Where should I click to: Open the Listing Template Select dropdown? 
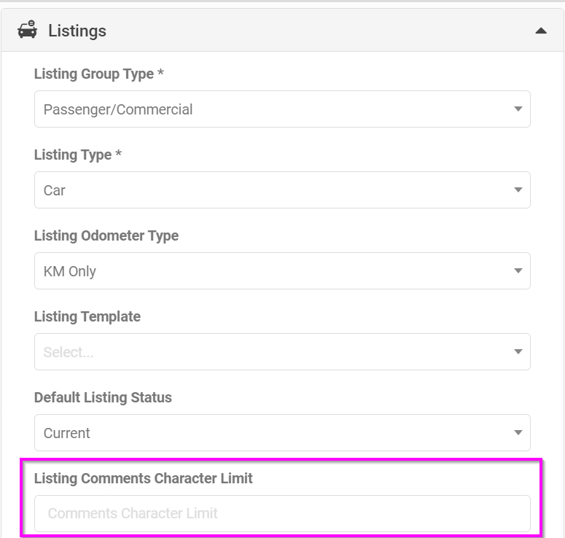tap(282, 351)
